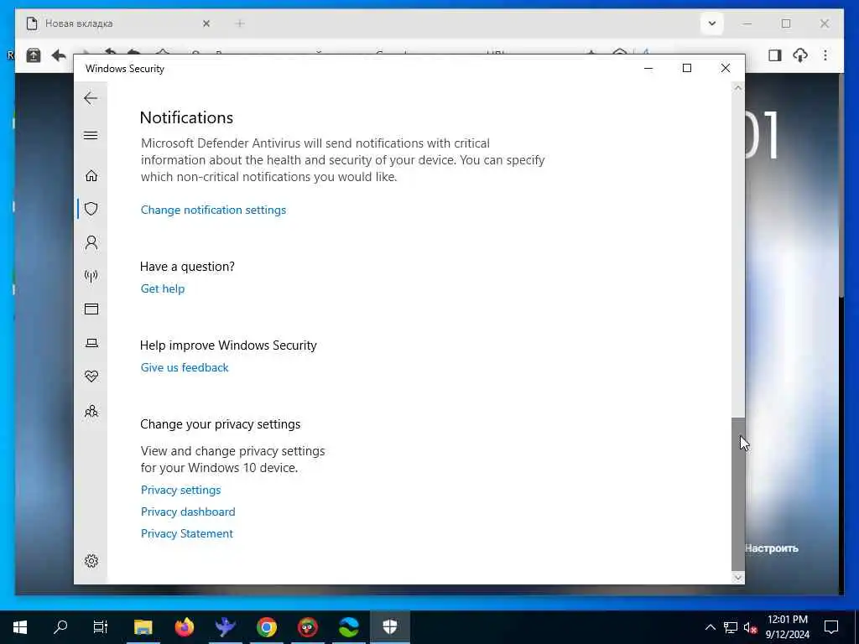
Task: Open Family options icon in sidebar
Action: click(91, 411)
